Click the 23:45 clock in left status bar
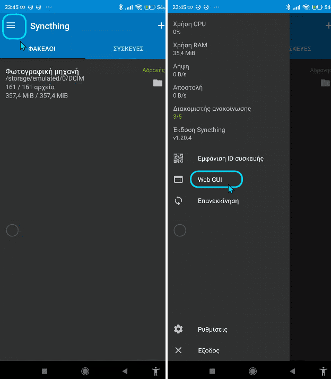 12,7
